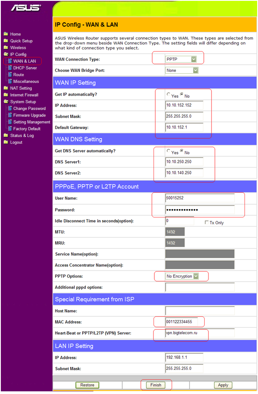Click the Internet Firewall folder icon
The height and width of the screenshot is (394, 258).
click(x=6, y=95)
